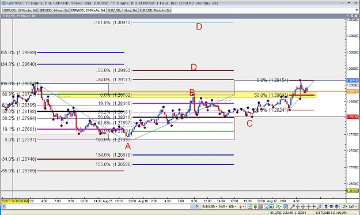Click the narrowest blue bar-width icon
360x215 pixels.
326,206
